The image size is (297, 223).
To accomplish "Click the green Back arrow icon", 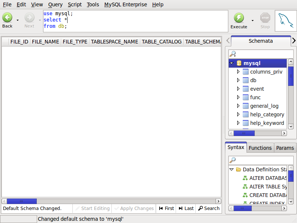I will (7, 17).
